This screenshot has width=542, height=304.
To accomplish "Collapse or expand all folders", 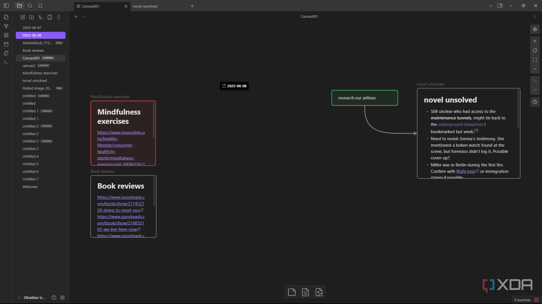I will pyautogui.click(x=59, y=17).
